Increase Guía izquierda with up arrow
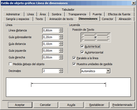 [61, 50]
